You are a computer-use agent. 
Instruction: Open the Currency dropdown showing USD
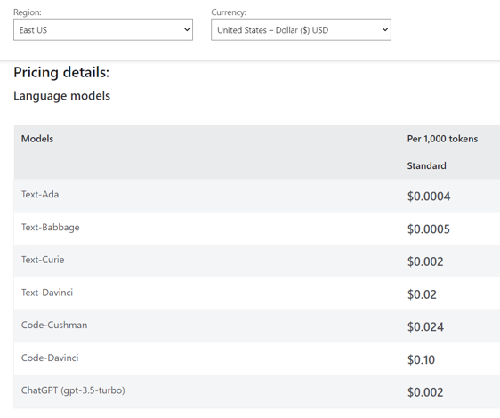(301, 29)
